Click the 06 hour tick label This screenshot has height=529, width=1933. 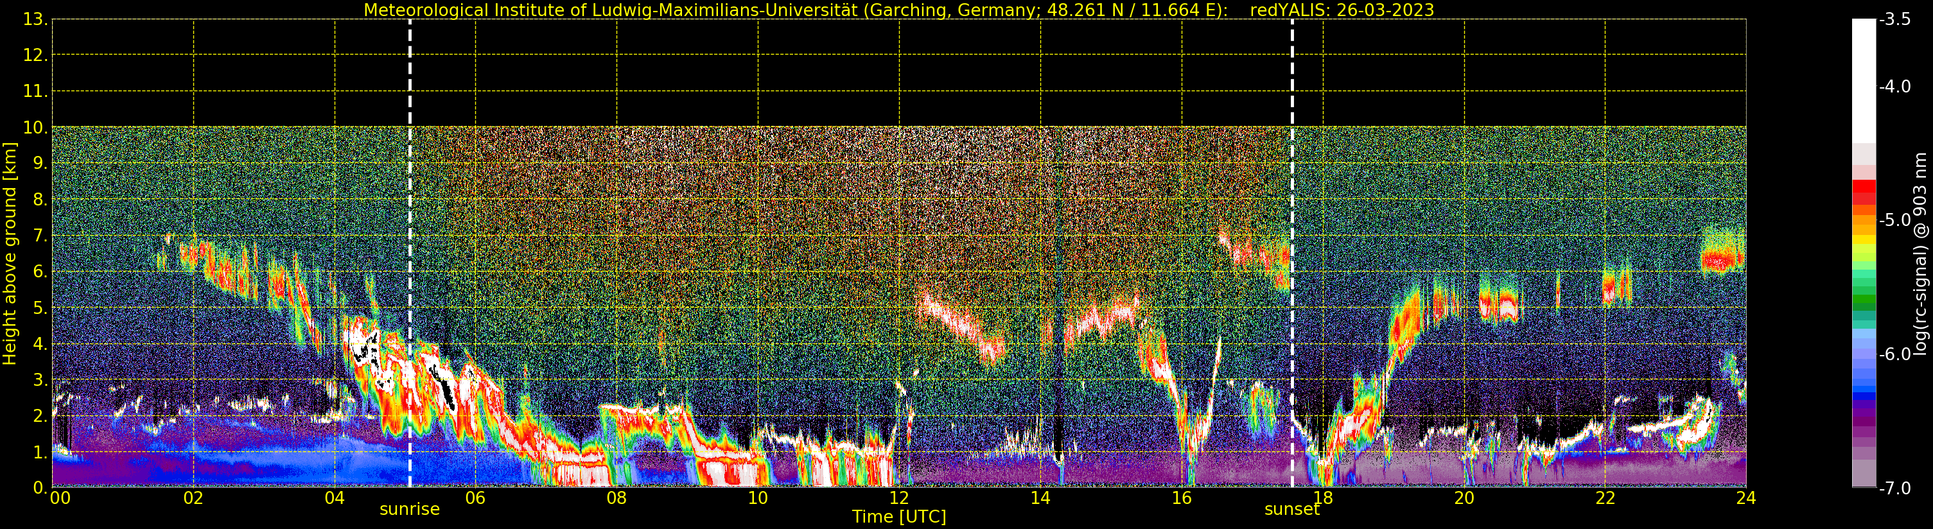(476, 498)
